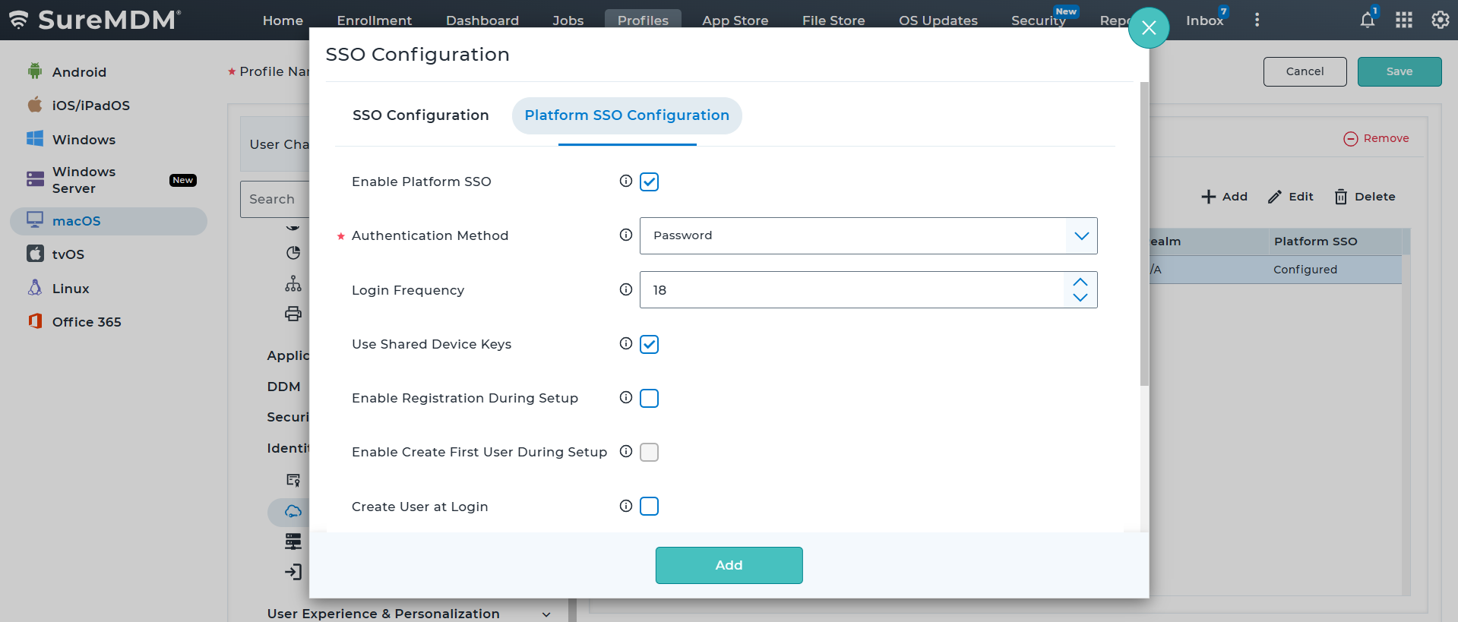The image size is (1458, 622).
Task: Uncheck Enable Platform SSO
Action: point(649,182)
